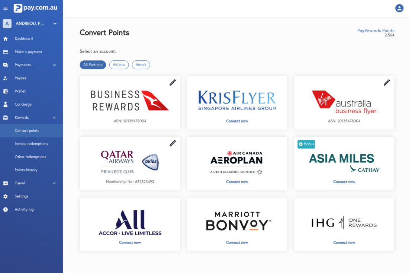Viewport: 409px width, 273px height.
Task: Open the hamburger menu icon
Action: pos(5,8)
